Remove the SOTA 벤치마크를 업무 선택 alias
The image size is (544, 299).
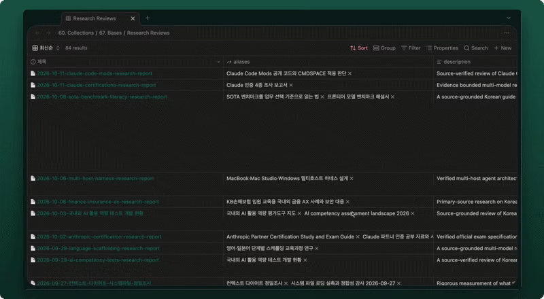tap(322, 97)
